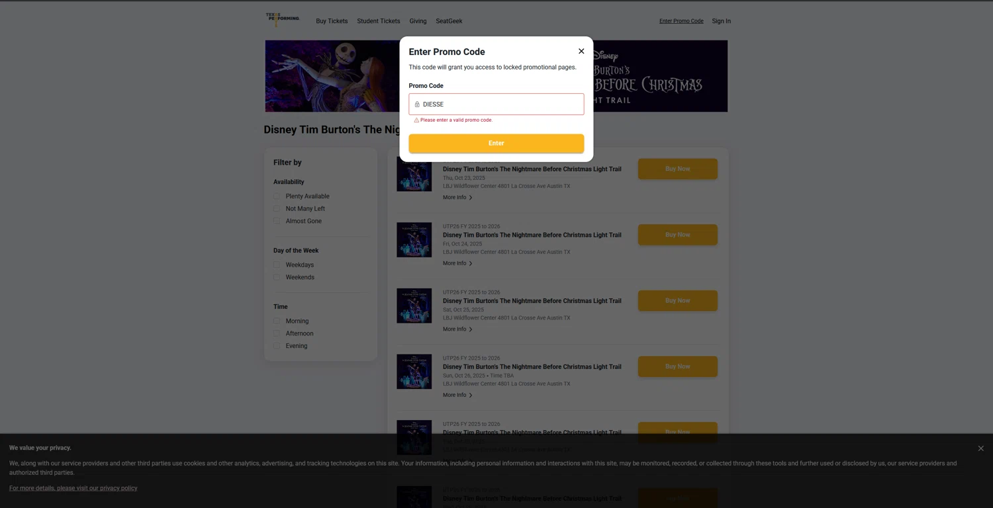Open thumbnail of Sat, Oct 25 event
The image size is (993, 508).
point(414,306)
